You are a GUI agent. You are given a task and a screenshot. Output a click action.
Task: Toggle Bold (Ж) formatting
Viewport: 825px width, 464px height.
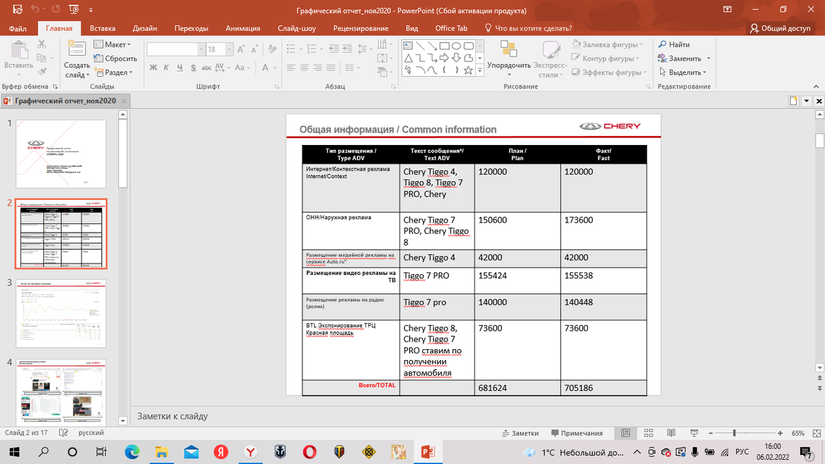[153, 67]
